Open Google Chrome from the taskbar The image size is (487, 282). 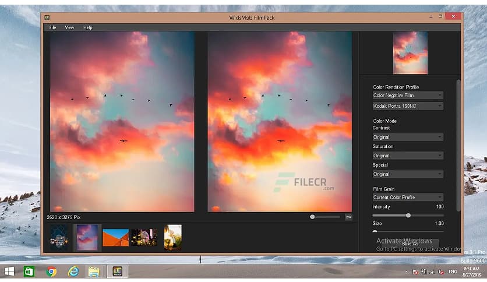click(52, 272)
